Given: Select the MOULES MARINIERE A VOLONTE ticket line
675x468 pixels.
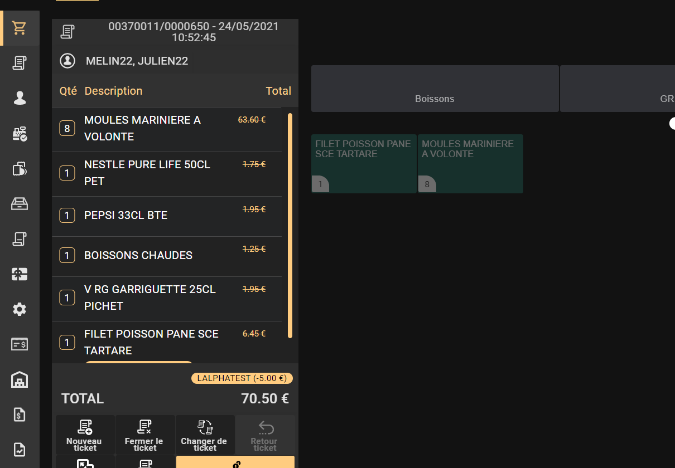Looking at the screenshot, I should click(167, 129).
